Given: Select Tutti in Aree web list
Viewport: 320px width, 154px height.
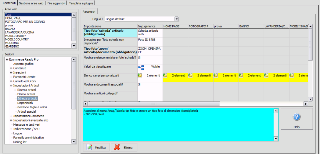Looking at the screenshot, I should [x=38, y=15].
